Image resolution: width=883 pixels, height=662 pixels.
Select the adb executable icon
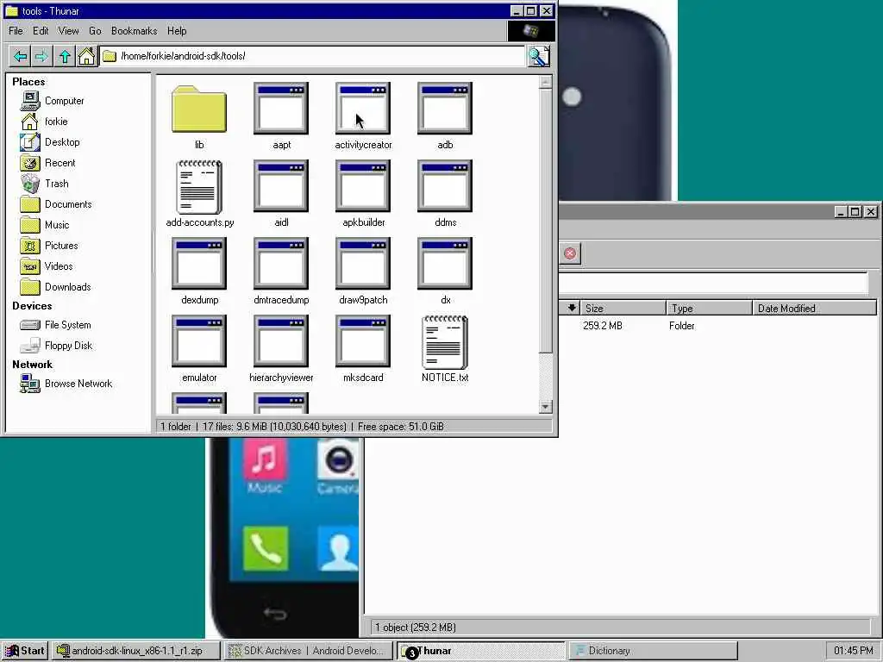445,109
